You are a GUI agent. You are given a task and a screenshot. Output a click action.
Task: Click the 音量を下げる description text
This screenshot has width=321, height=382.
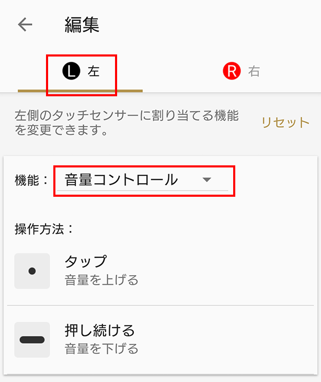(101, 348)
